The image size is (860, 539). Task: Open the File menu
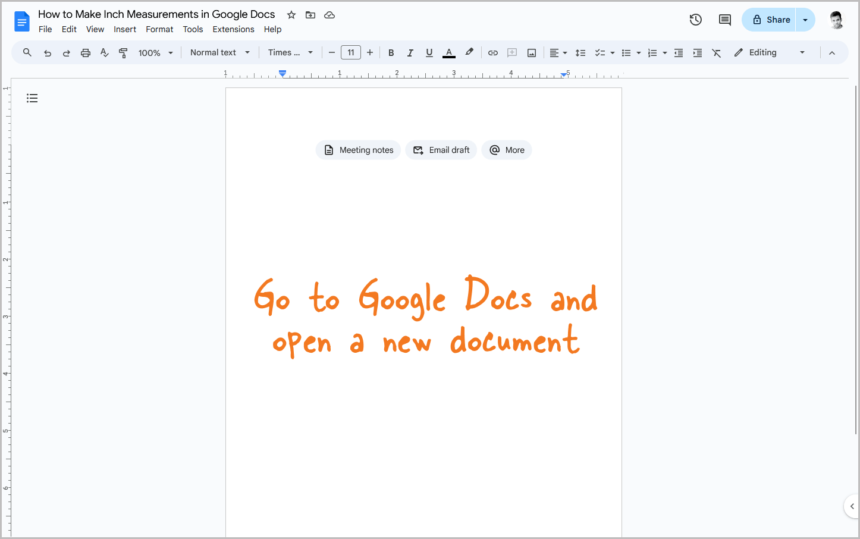pos(45,29)
